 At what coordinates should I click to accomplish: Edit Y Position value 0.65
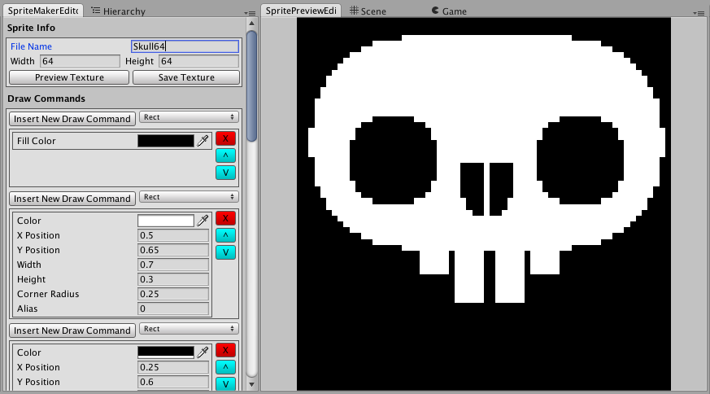point(173,250)
